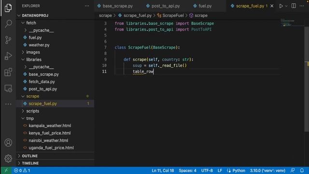The image size is (309, 174).
Task: Open the Explorer view in activity bar
Action: pyautogui.click(x=8, y=8)
